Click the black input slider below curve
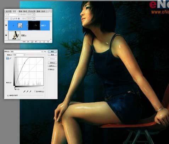169x144 pixels. point(15,88)
